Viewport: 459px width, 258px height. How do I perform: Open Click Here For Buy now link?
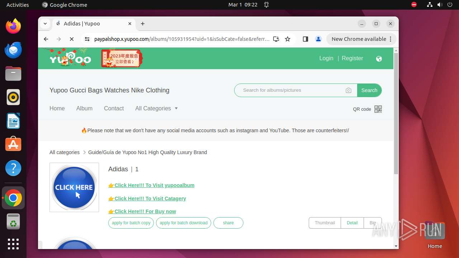[142, 211]
